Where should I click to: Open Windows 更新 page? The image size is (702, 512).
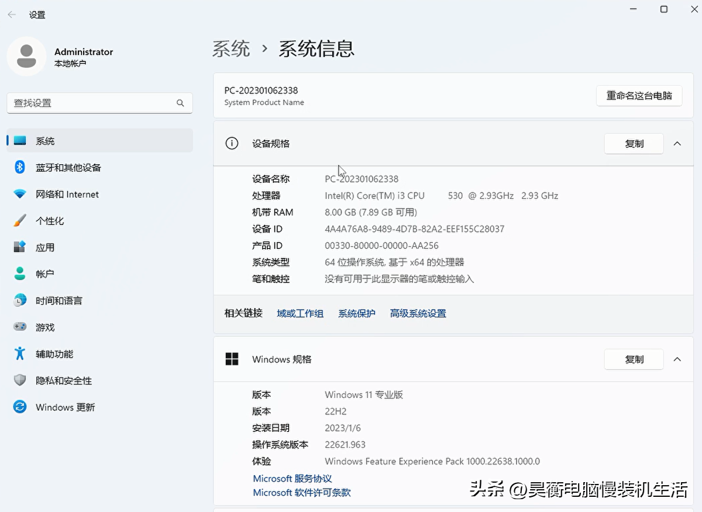click(99, 407)
